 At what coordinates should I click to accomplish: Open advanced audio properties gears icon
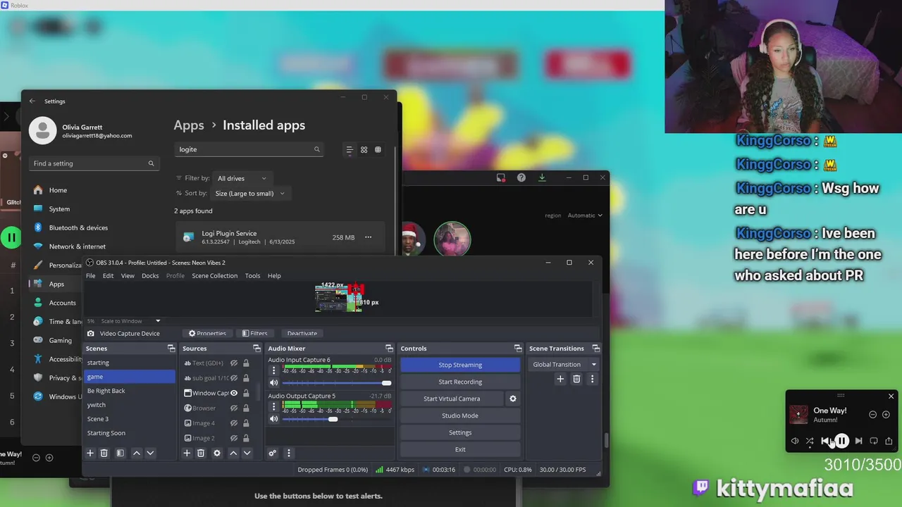click(273, 453)
